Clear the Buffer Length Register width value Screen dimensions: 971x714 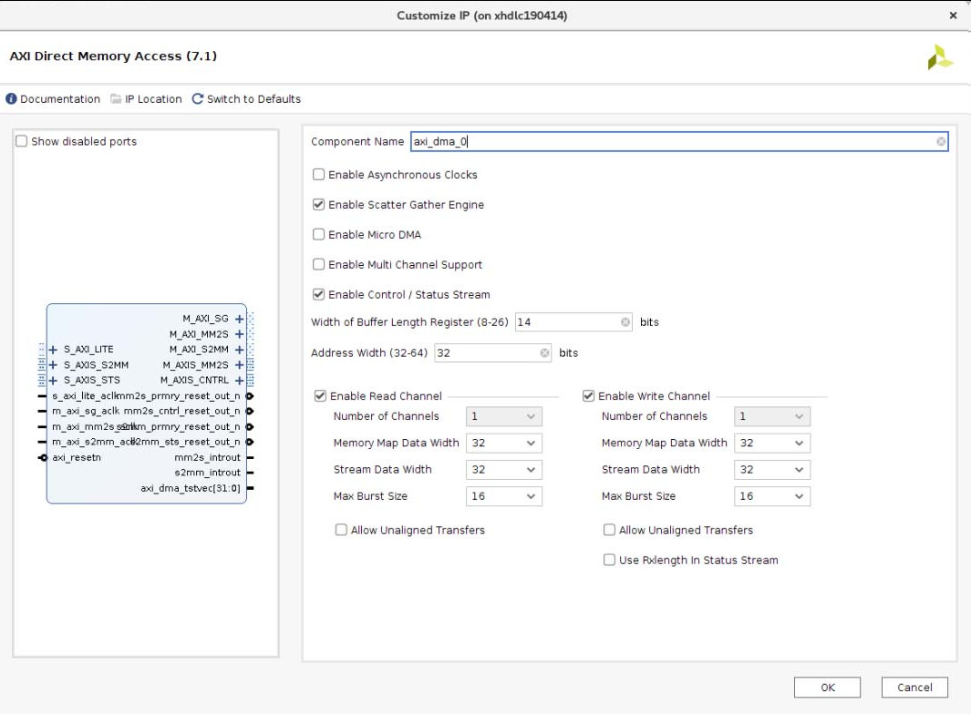[625, 322]
